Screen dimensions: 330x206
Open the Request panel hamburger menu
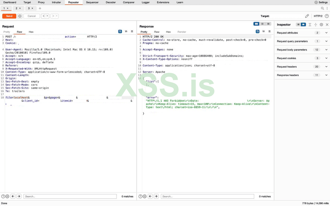pyautogui.click(x=132, y=31)
